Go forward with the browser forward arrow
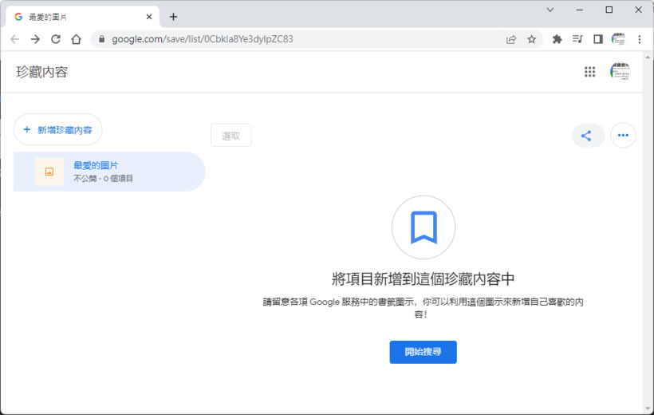Screen dimensions: 654x415 point(35,39)
